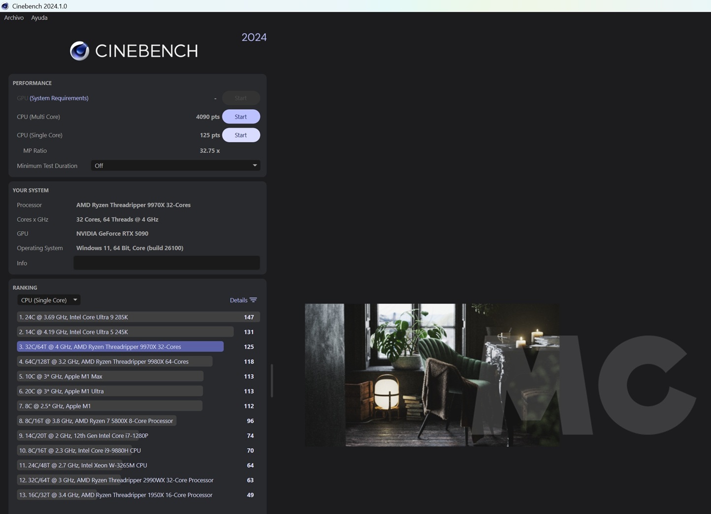Select the Threadripper 1950X ranking row
This screenshot has height=514, width=711.
click(116, 495)
